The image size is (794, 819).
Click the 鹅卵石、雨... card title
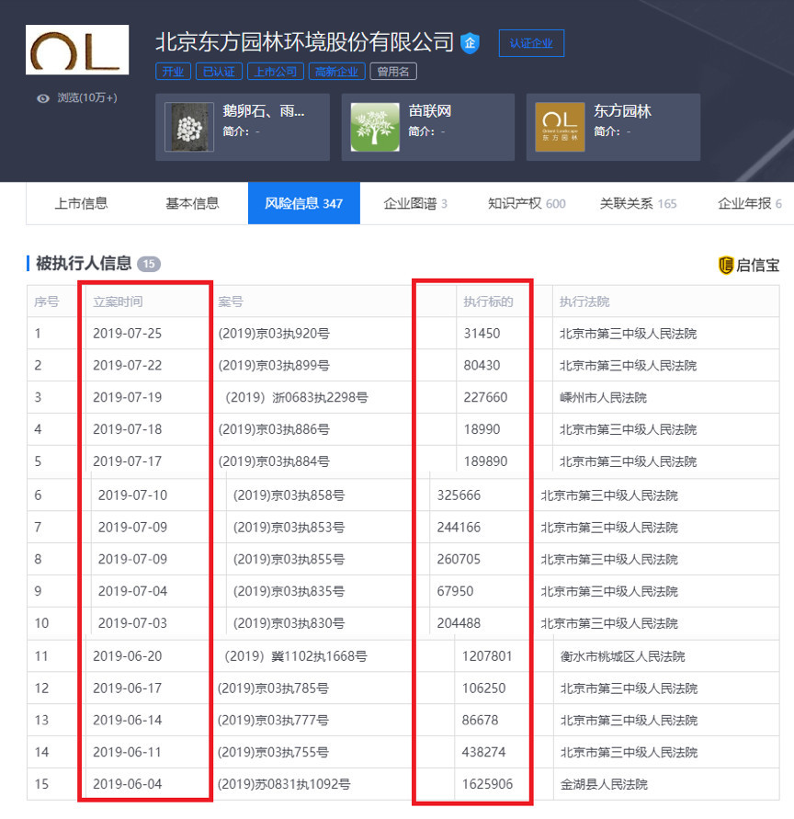tap(263, 110)
